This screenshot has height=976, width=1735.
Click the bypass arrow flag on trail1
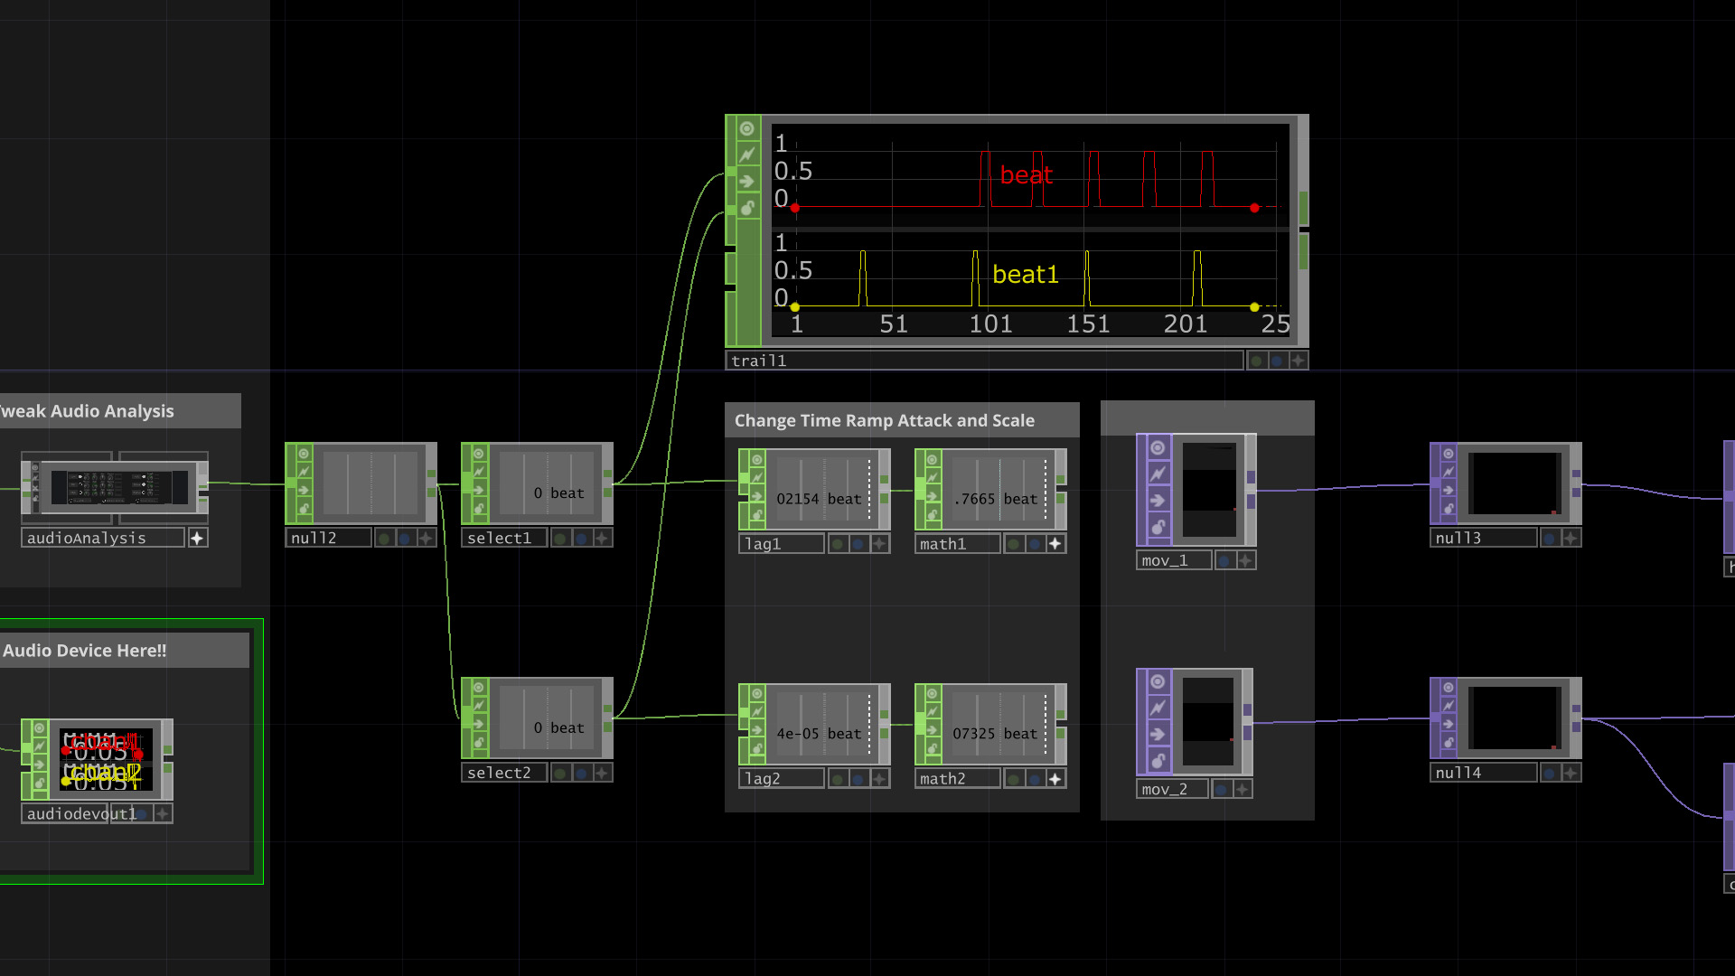click(x=747, y=182)
